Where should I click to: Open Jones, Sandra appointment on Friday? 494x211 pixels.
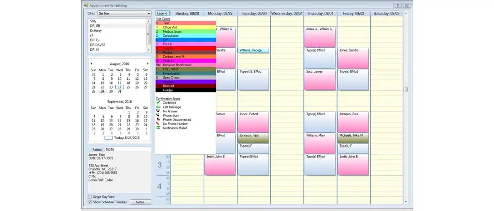[x=353, y=58]
